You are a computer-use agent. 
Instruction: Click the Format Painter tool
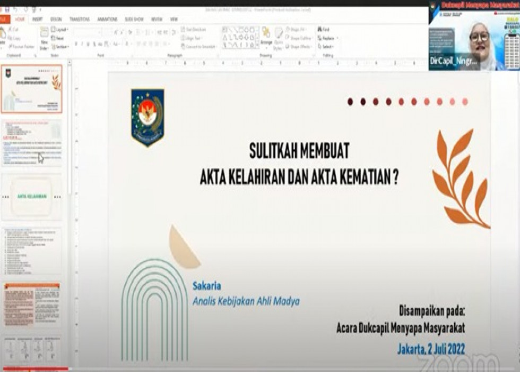click(21, 47)
